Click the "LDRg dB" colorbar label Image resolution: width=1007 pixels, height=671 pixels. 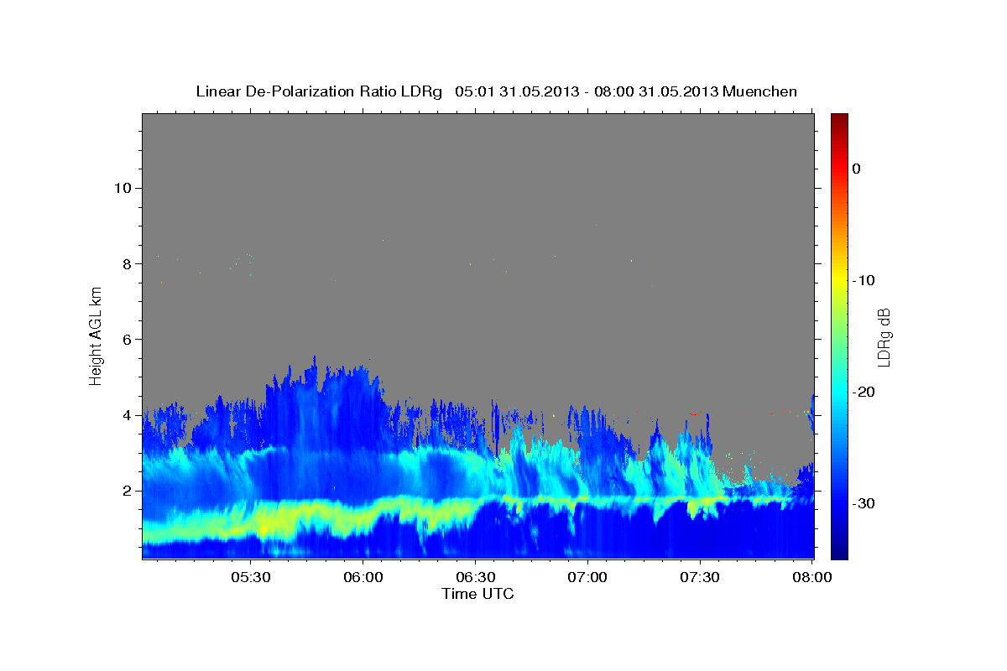(884, 337)
